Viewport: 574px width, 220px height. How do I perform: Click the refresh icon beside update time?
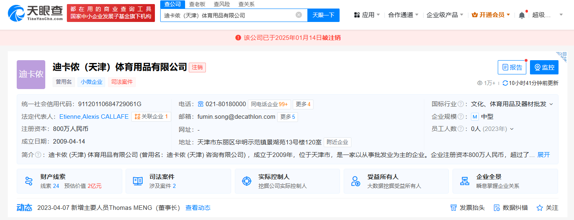(x=505, y=83)
